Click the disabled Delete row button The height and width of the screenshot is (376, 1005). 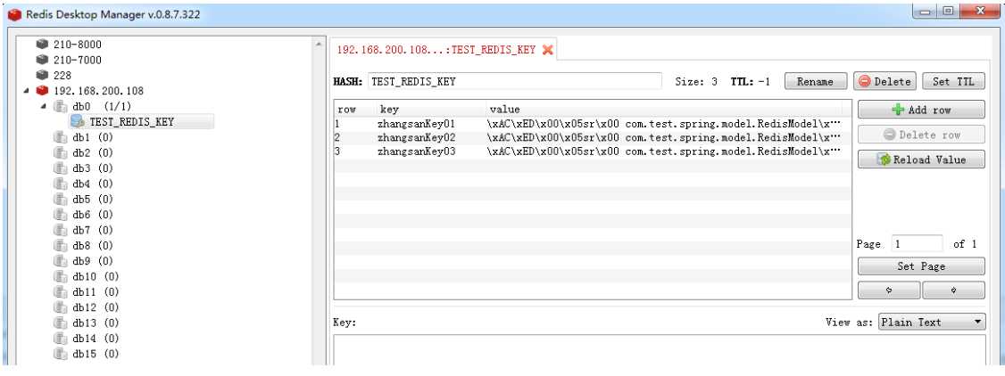coord(921,135)
